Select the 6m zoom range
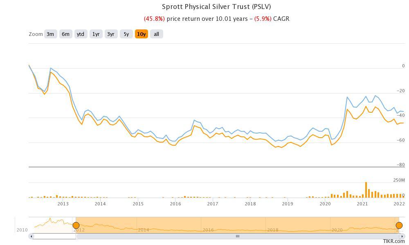 click(65, 34)
